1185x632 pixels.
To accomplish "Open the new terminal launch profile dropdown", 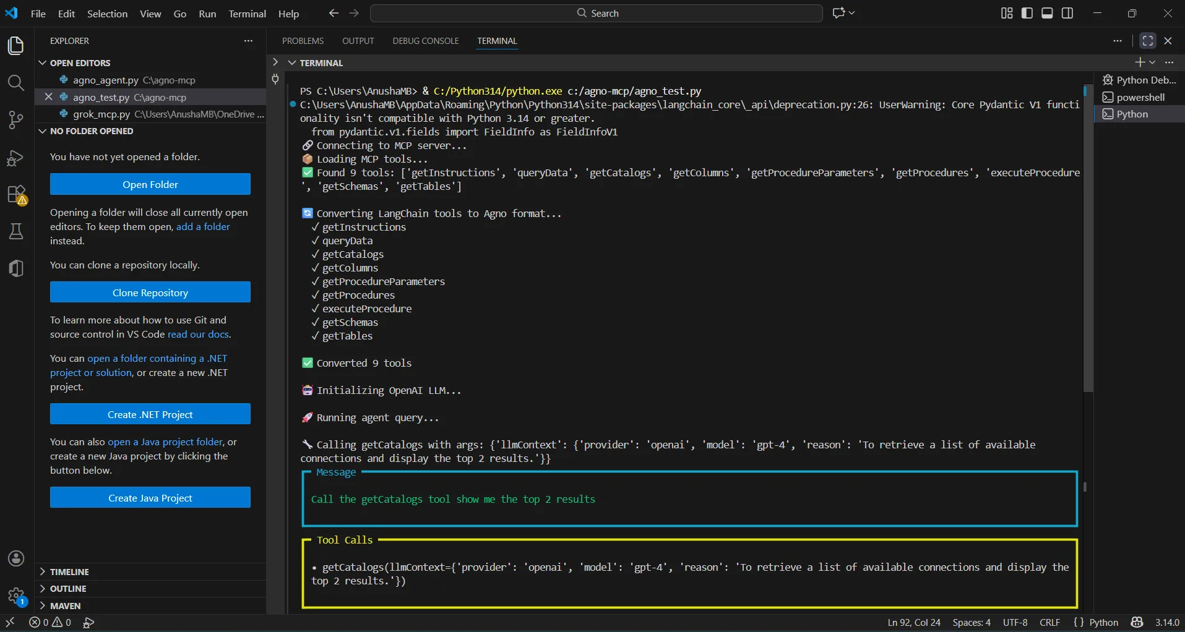I will [1152, 62].
